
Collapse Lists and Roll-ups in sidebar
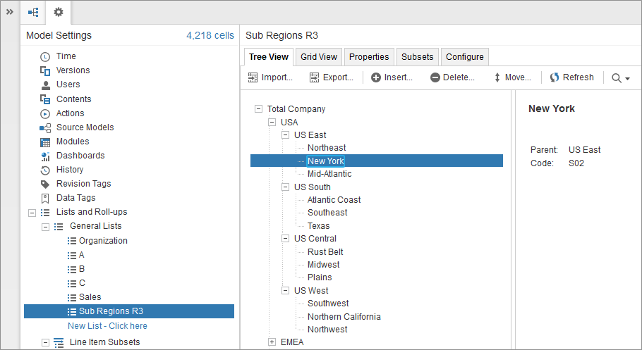[32, 213]
